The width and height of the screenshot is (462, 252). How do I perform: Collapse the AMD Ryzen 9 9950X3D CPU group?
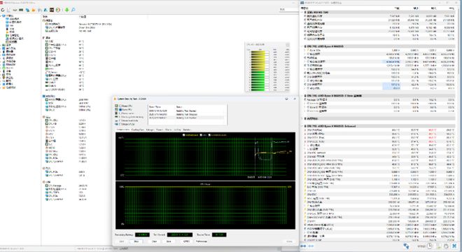click(302, 46)
